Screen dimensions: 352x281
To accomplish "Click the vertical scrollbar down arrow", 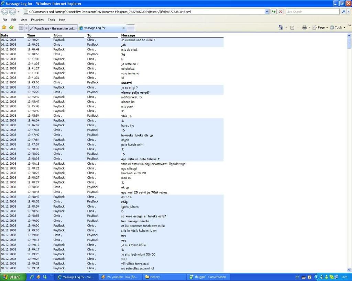I will click(349, 270).
